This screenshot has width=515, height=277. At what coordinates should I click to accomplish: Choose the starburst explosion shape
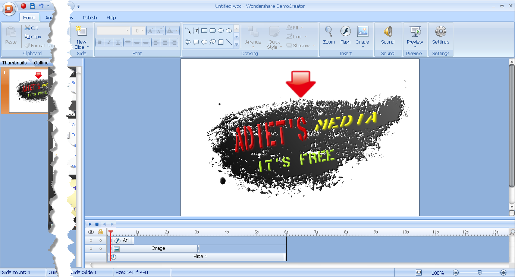coord(188,42)
